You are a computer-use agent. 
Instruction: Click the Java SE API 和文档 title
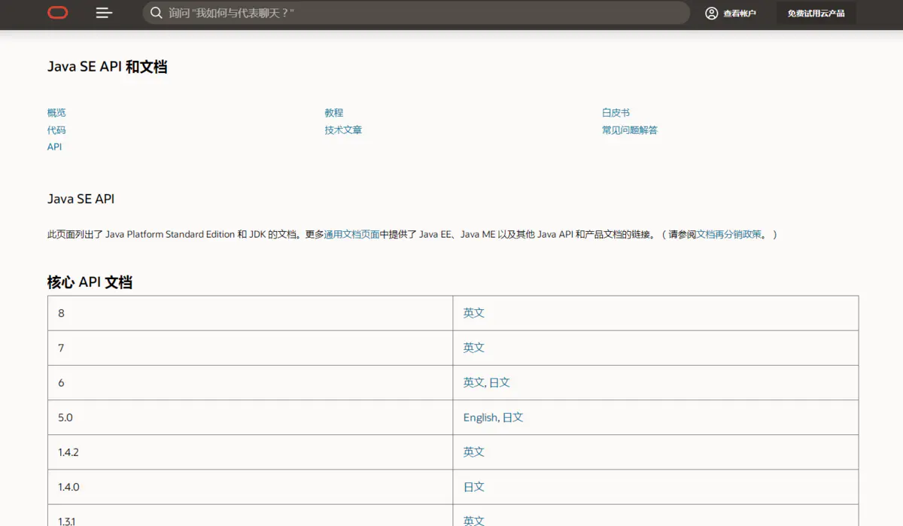point(107,67)
